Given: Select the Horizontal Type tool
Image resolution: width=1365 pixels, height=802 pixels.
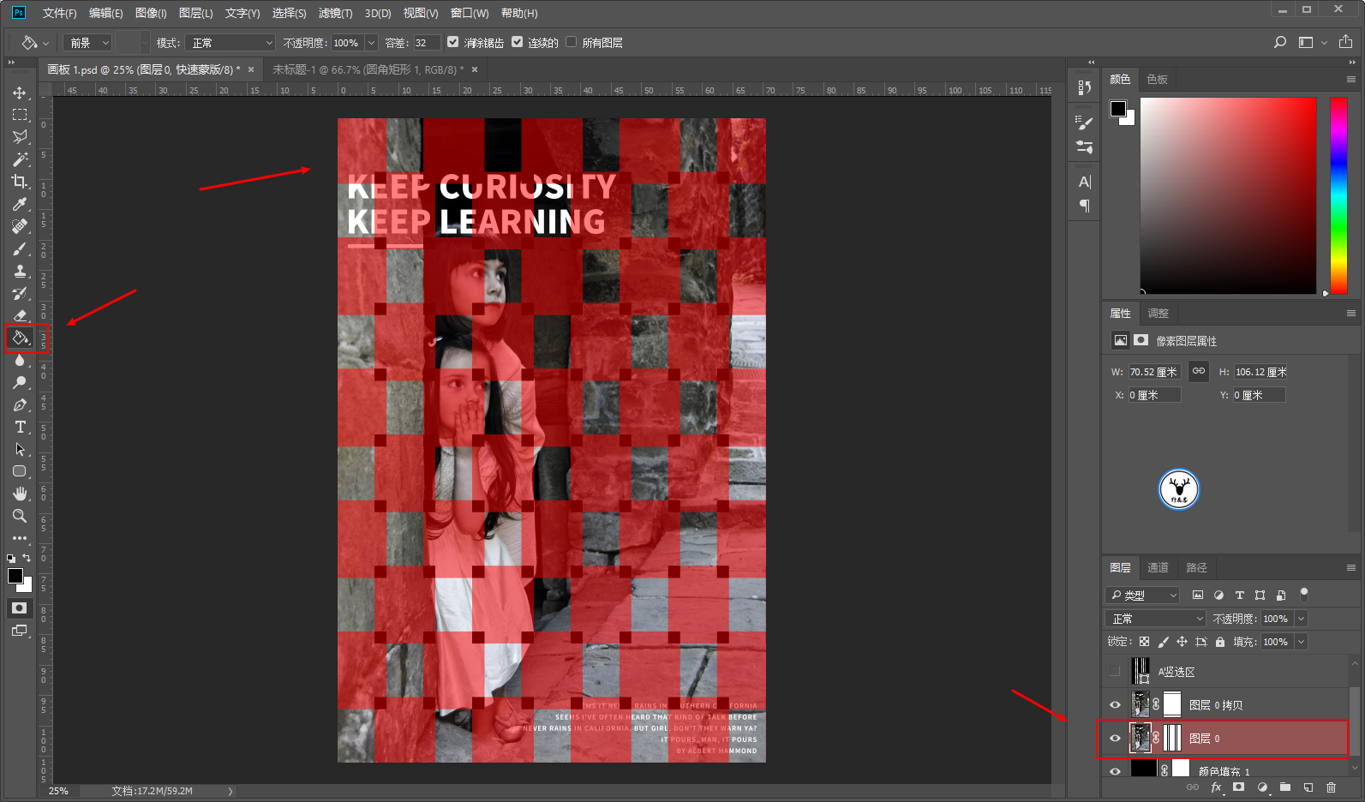Looking at the screenshot, I should (20, 427).
